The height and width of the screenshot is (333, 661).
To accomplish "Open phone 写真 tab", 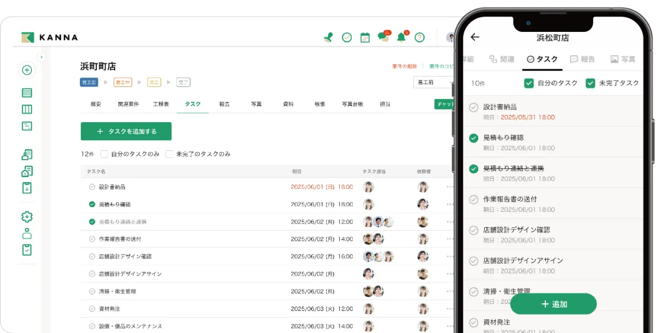I will 623,59.
